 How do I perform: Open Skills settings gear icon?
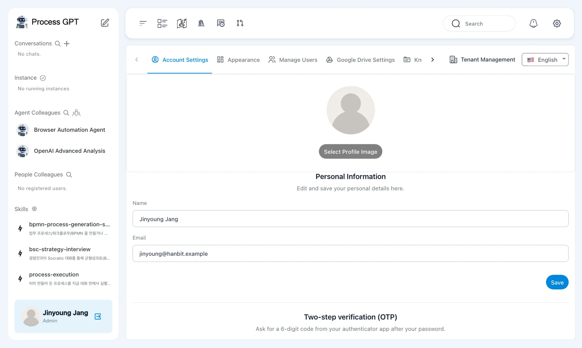34,209
